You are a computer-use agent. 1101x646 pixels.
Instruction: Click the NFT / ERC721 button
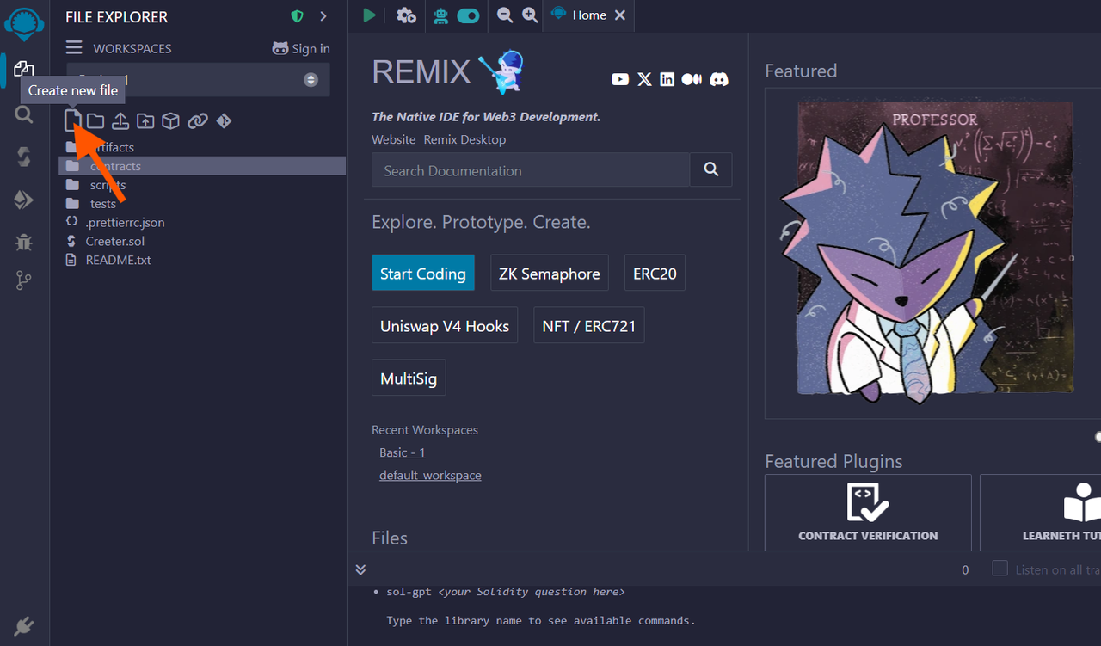pyautogui.click(x=589, y=325)
